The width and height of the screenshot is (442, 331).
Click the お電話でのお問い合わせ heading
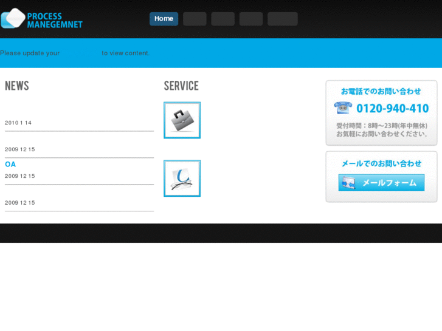tap(381, 91)
